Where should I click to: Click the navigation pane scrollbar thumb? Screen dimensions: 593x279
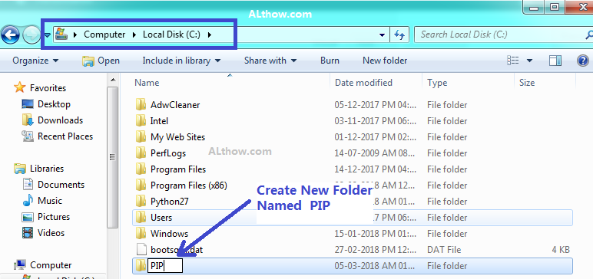112,157
